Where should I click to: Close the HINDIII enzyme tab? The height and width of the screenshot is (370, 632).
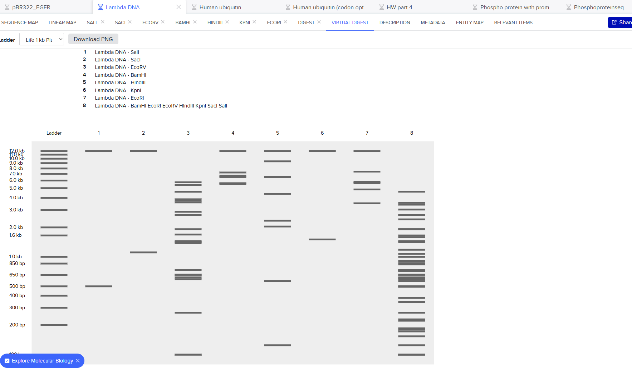(x=227, y=22)
